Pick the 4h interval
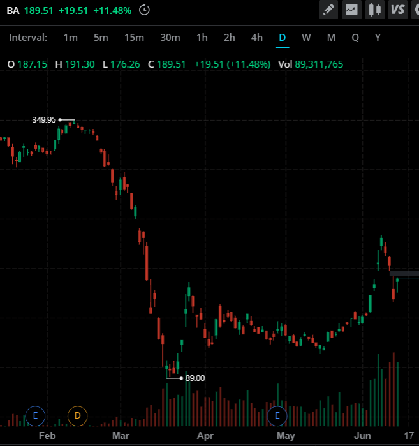Screen dimensions: 419x446 pos(256,38)
